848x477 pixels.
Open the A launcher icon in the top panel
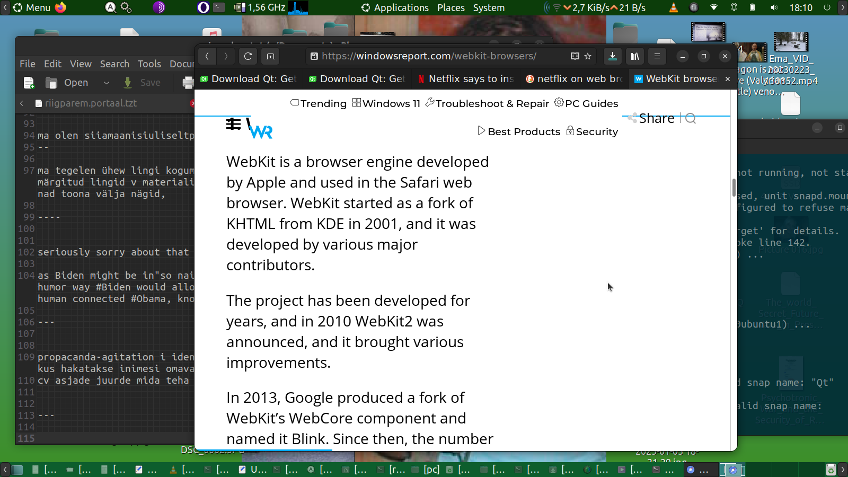click(111, 7)
